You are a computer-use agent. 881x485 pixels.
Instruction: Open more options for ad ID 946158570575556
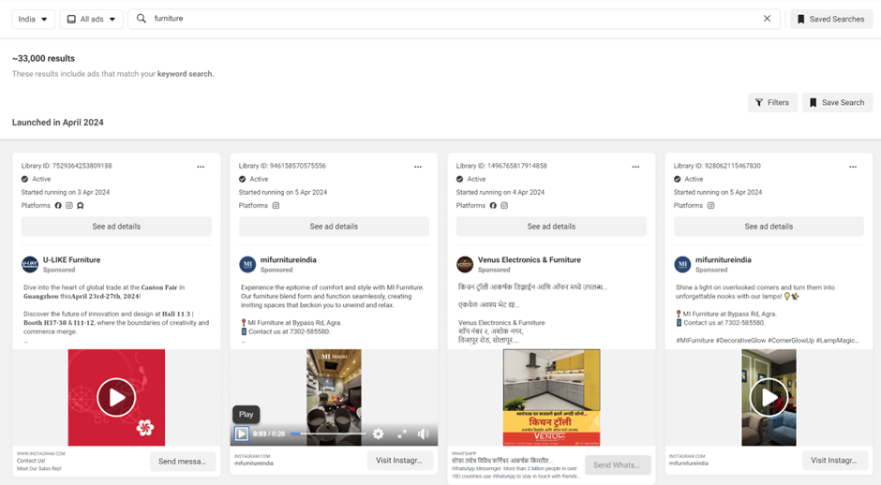[418, 167]
